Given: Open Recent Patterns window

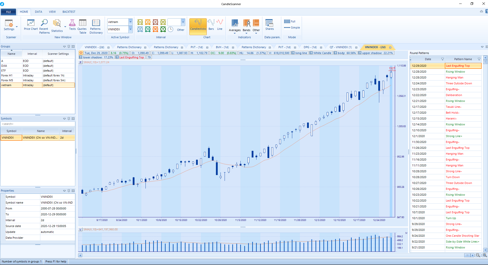Looking at the screenshot, I should tap(44, 26).
